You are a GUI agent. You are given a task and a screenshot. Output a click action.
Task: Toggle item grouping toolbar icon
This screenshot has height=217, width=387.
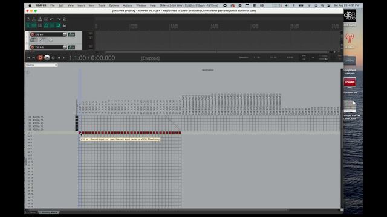(x=34, y=25)
